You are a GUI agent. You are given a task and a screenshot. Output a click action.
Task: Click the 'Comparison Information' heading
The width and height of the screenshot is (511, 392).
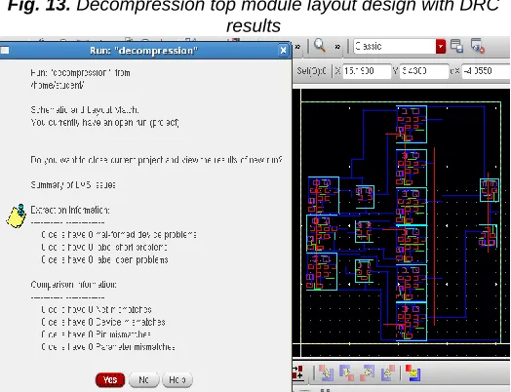tap(74, 285)
